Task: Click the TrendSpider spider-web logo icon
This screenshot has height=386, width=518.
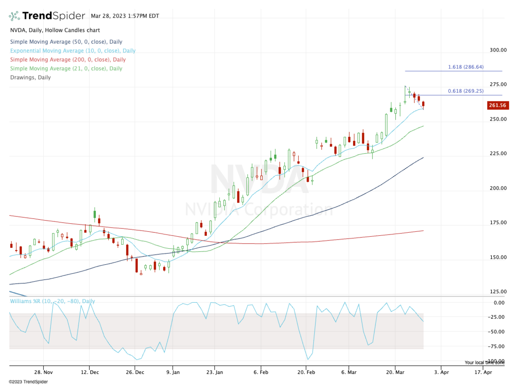Action: (x=14, y=16)
